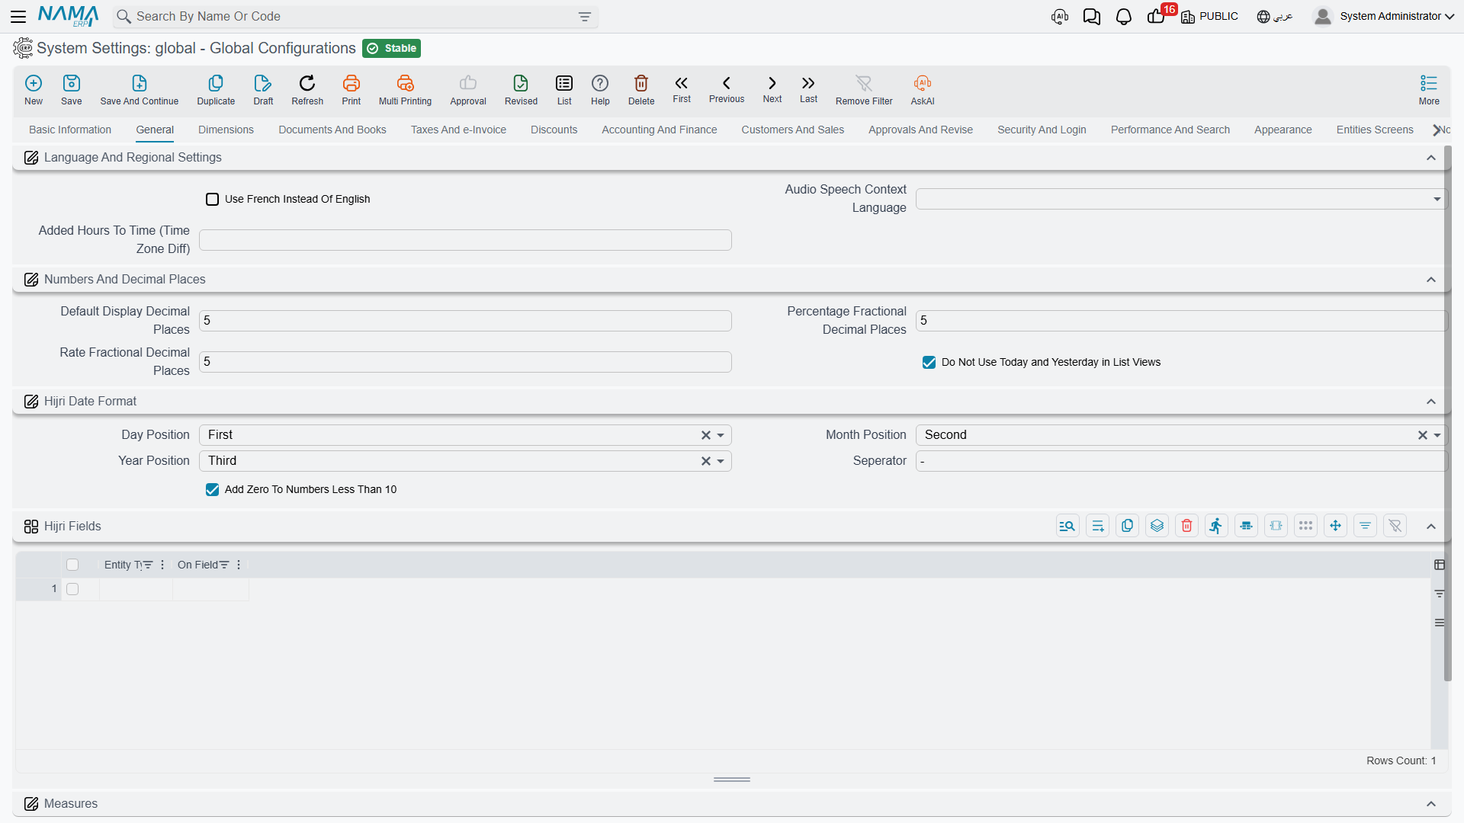Image resolution: width=1464 pixels, height=823 pixels.
Task: Switch to the Taxes And e-Invoice tab
Action: coord(458,130)
